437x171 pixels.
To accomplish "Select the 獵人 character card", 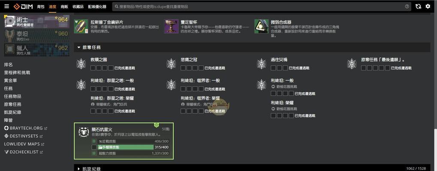I will 37,50.
